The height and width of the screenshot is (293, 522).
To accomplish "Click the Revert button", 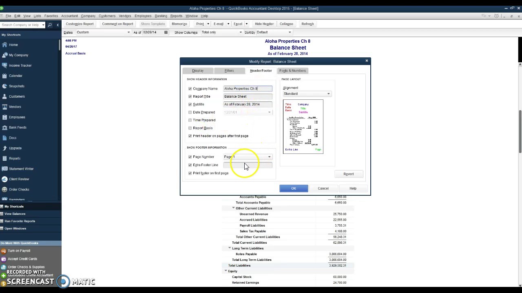I will click(x=349, y=174).
